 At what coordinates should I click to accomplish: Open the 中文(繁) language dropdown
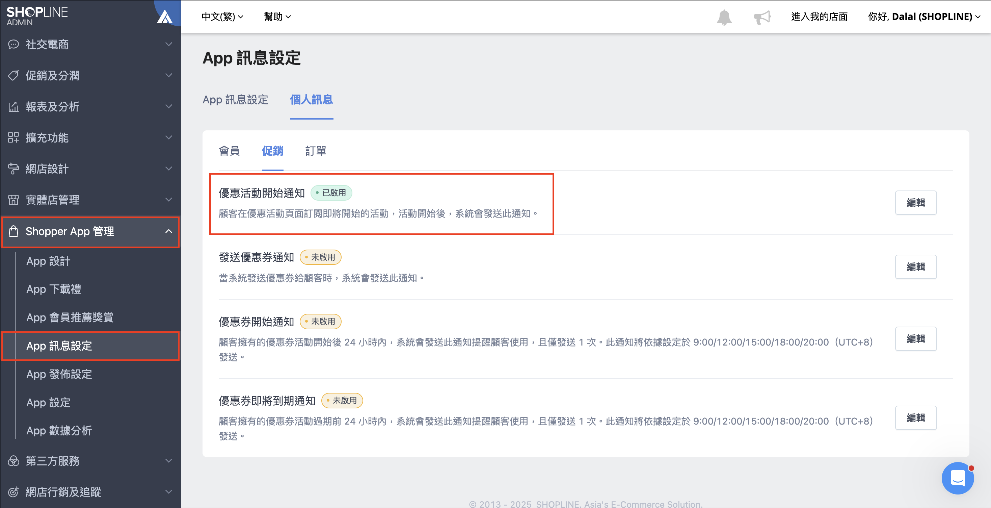pyautogui.click(x=222, y=17)
